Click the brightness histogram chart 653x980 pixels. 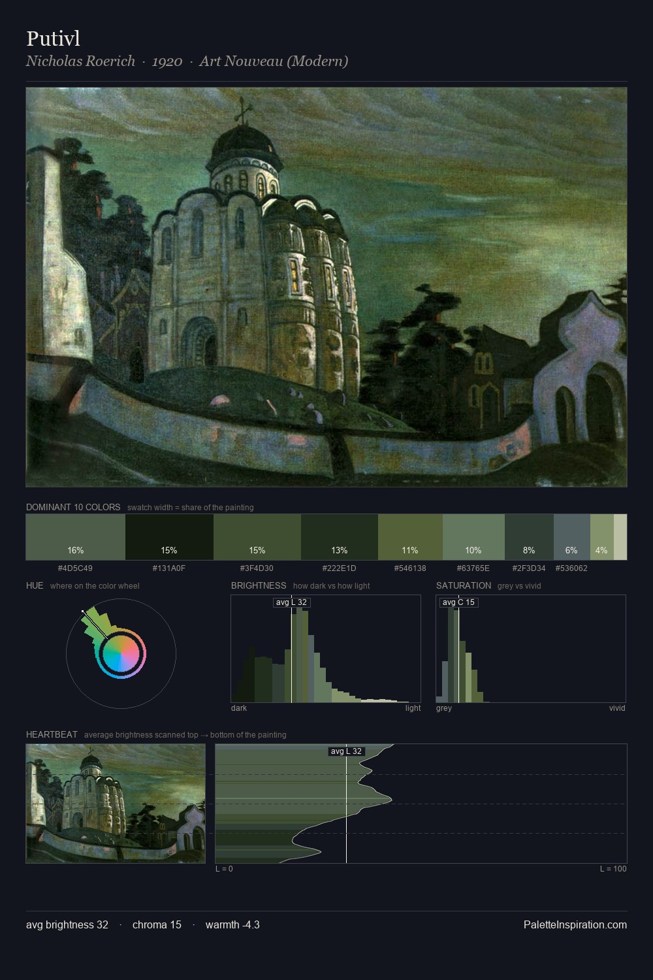[x=326, y=649]
